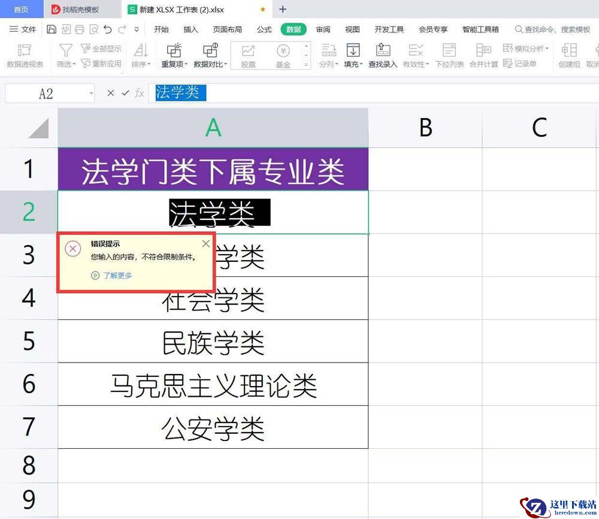Click the print preview icon
Screen dimensions: 599x519
93,29
